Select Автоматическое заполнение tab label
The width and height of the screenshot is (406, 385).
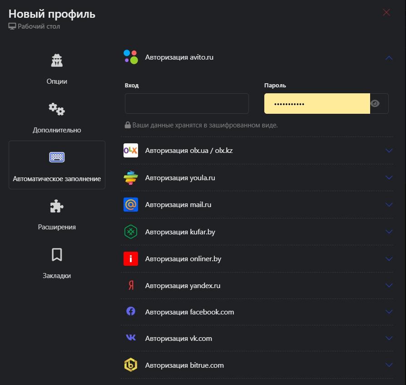[57, 179]
